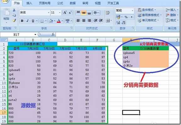This screenshot has height=125, width=181.
Task: Expand borders dropdown arrow
Action: 46,21
